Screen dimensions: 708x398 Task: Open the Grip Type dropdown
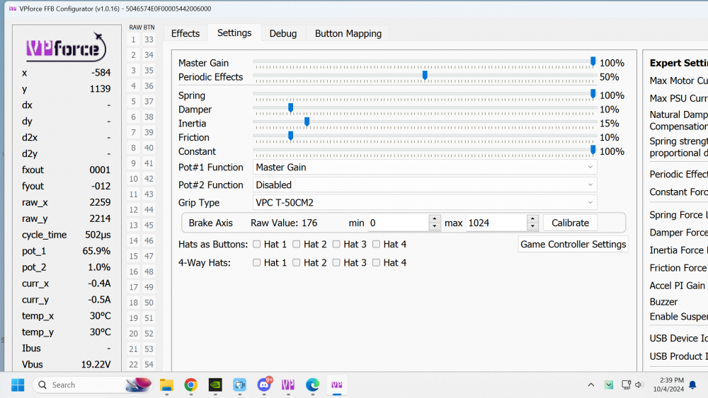tap(425, 203)
